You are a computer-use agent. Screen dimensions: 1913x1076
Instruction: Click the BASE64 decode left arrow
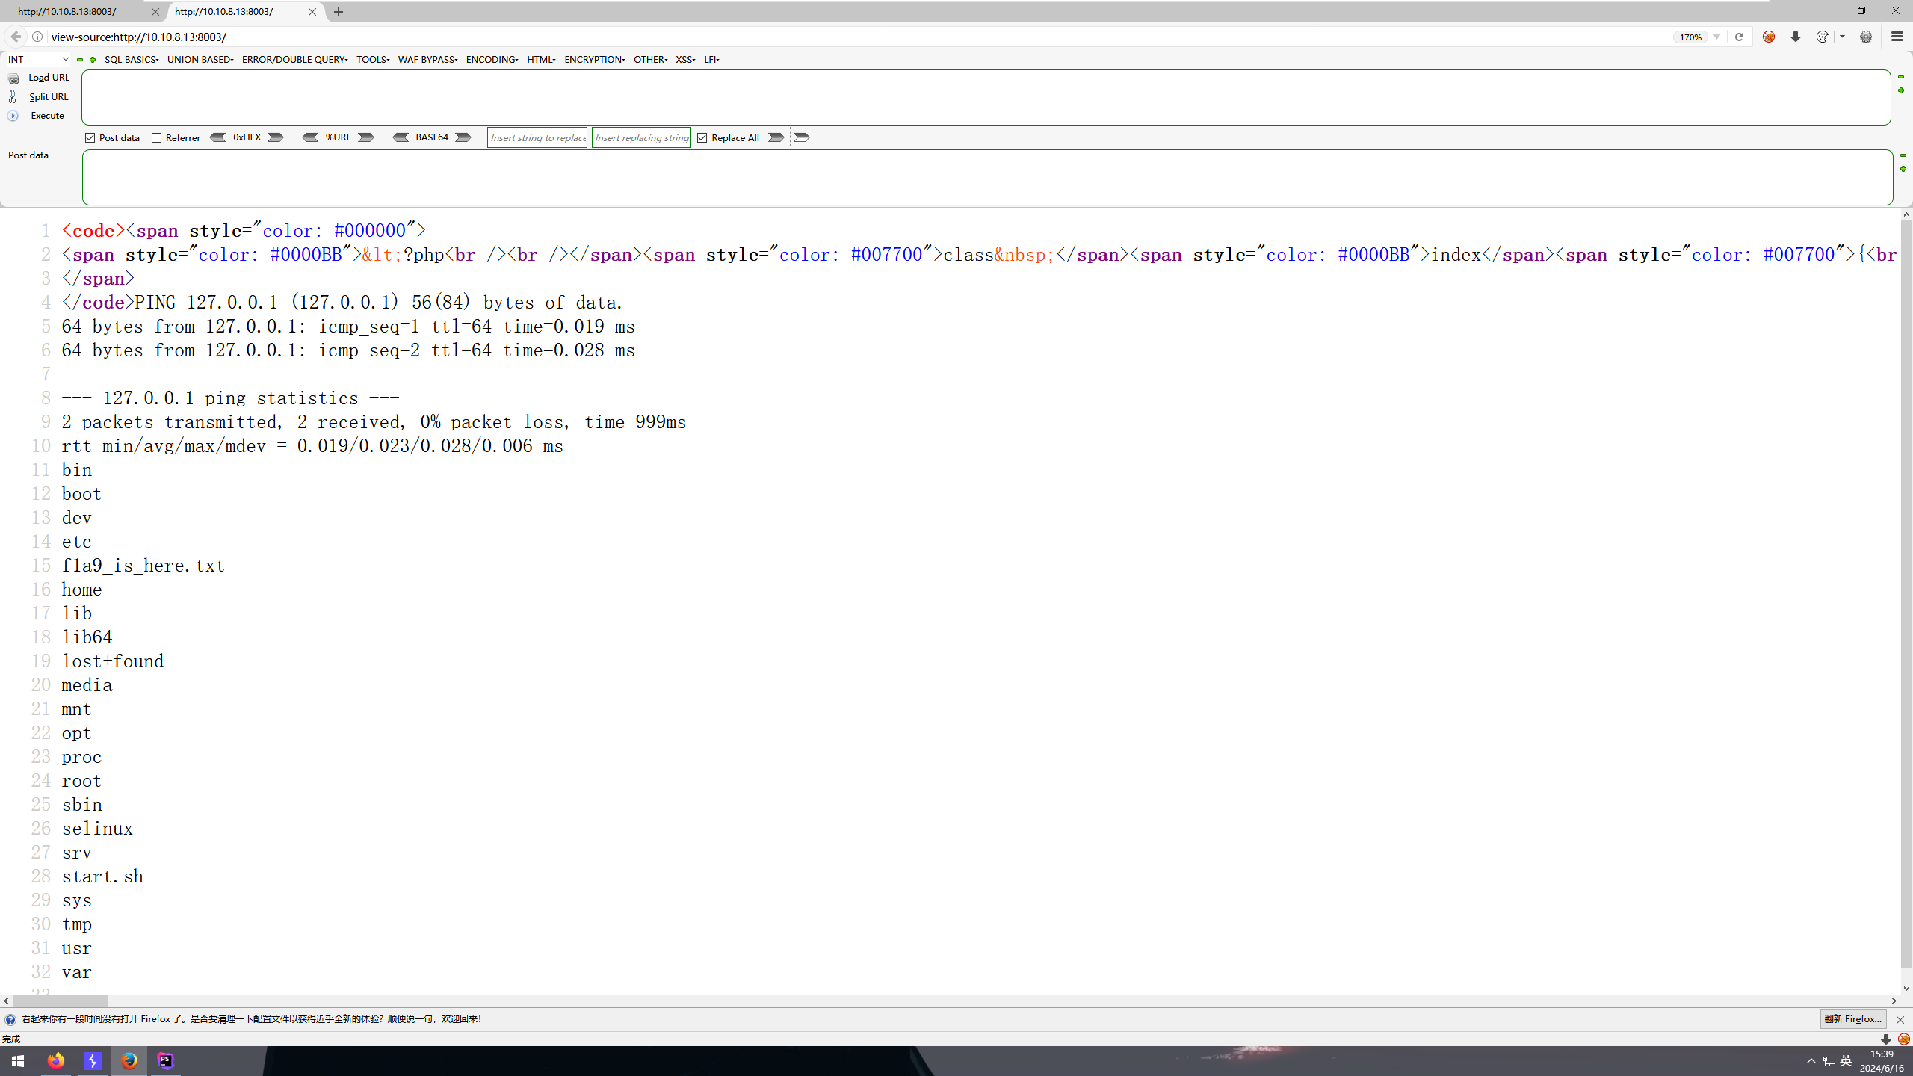(401, 137)
